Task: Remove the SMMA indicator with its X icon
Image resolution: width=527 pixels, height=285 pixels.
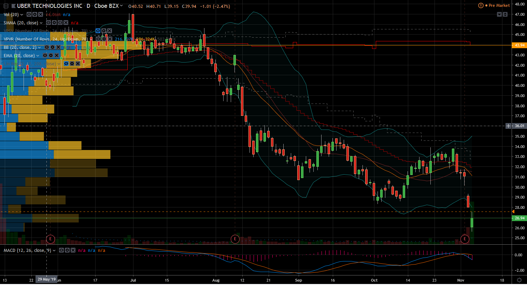Action: pos(66,23)
